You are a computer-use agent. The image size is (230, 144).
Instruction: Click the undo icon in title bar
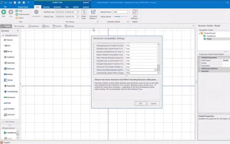[x=6, y=3]
